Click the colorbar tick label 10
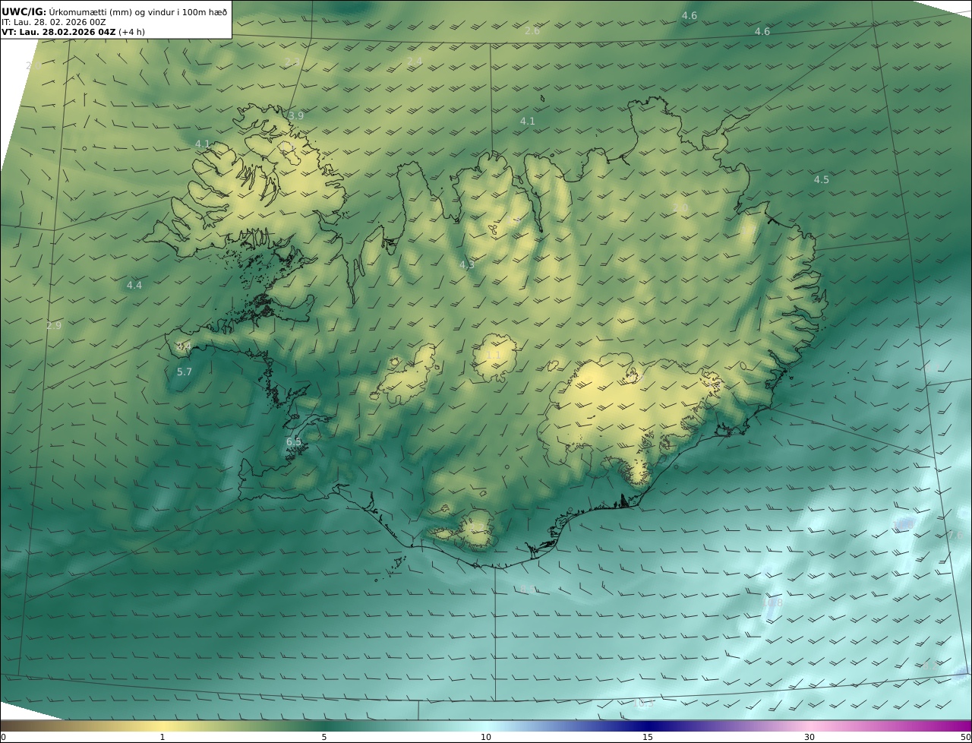972x743 pixels. point(486,738)
